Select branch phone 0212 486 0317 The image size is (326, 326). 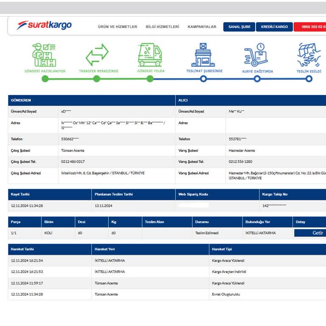(x=73, y=162)
